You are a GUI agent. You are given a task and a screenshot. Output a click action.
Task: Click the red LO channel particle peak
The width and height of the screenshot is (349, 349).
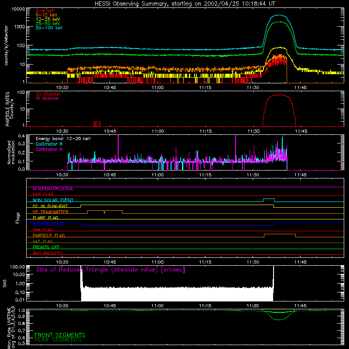[x=280, y=95]
